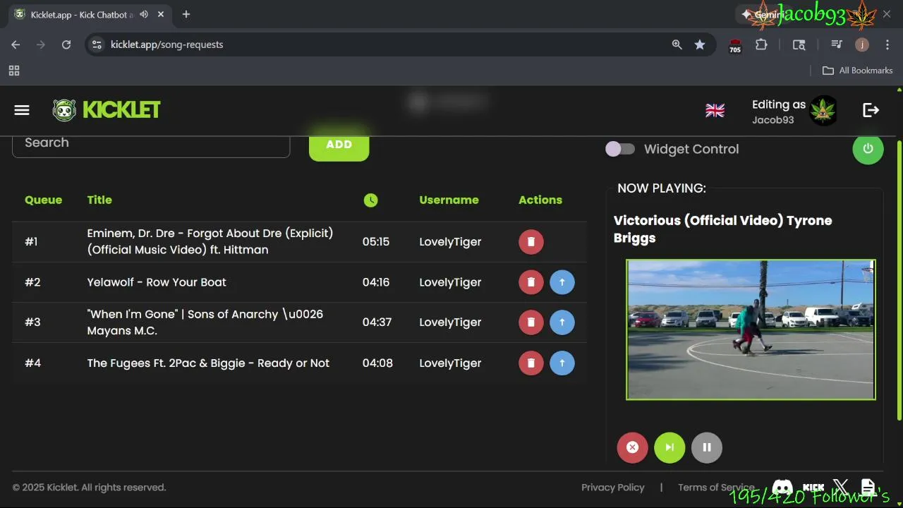Bookmark page with star icon
This screenshot has width=903, height=508.
pos(699,44)
